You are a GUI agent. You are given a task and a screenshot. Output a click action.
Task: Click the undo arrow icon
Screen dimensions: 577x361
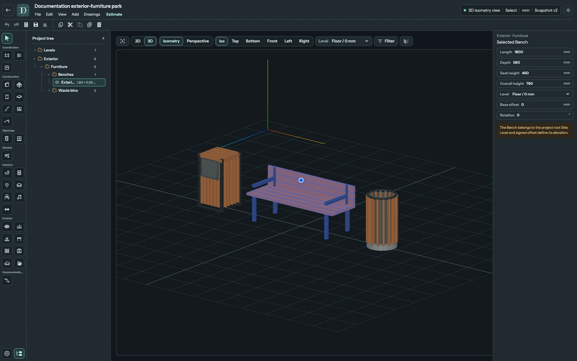[7, 25]
